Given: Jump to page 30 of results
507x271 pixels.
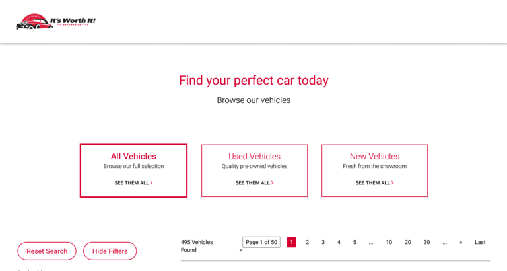Looking at the screenshot, I should pos(426,242).
